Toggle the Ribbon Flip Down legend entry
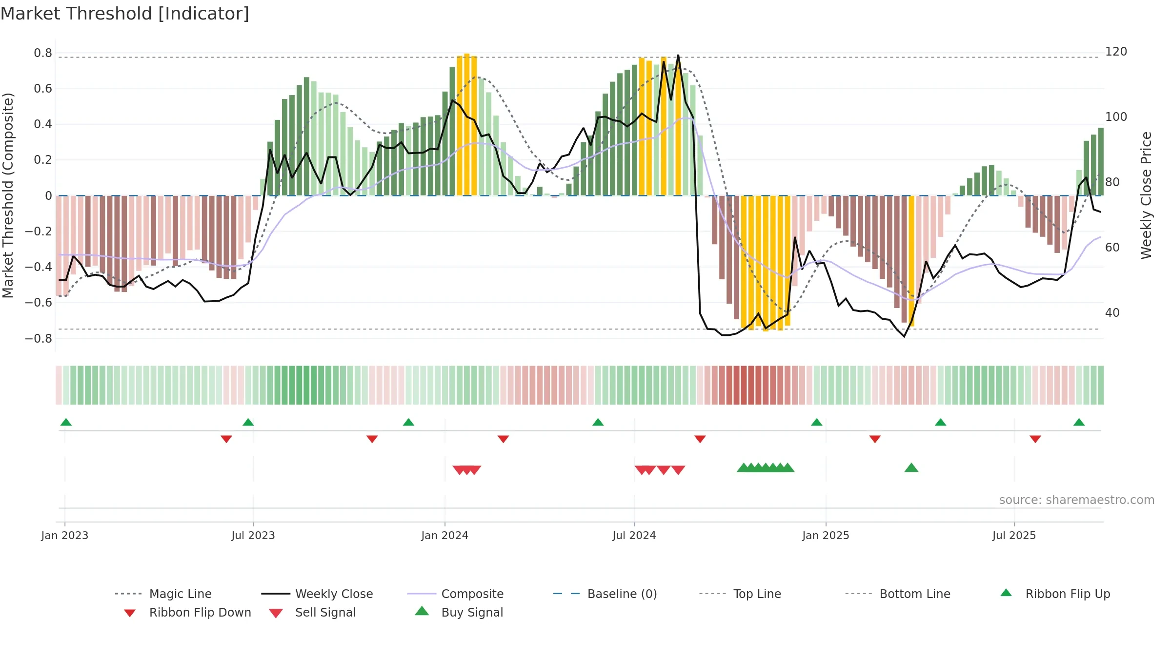1171x658 pixels. pos(187,612)
